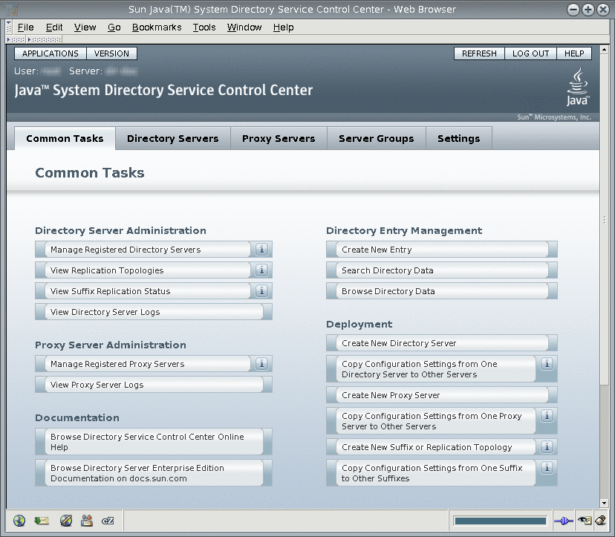Select Create New Entry task
The image size is (615, 537).
tap(442, 250)
